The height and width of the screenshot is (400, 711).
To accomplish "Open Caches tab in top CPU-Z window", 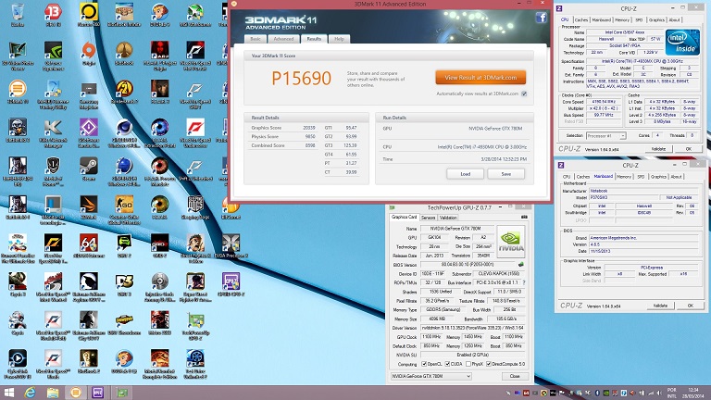I will pos(580,20).
